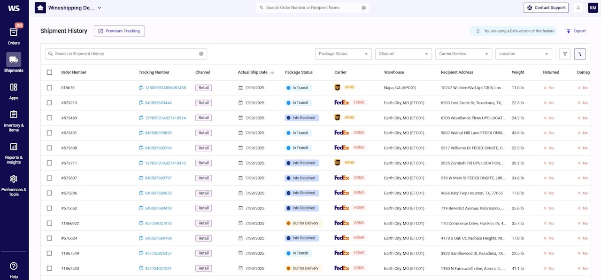601x280 pixels.
Task: Check the select-all checkbox in header
Action: click(x=50, y=72)
